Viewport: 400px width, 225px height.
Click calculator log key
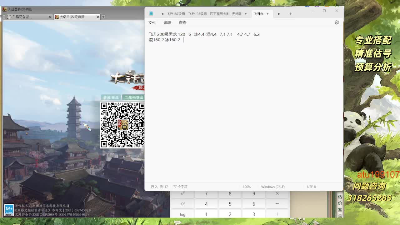point(182,214)
